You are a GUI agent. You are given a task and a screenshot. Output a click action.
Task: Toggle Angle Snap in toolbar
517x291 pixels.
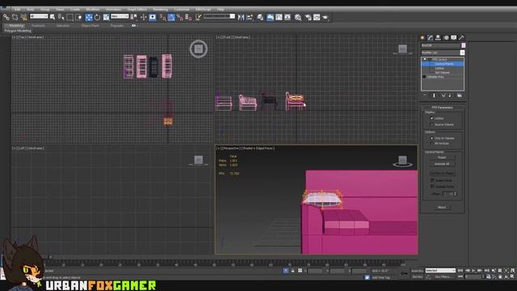[x=171, y=17]
